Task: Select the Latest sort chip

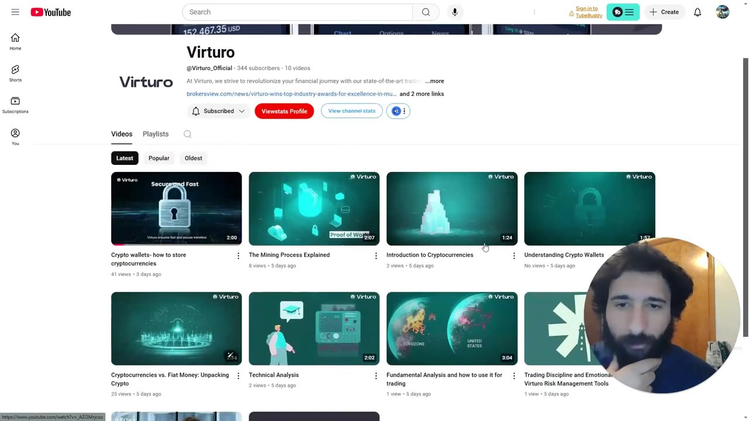Action: (x=125, y=158)
